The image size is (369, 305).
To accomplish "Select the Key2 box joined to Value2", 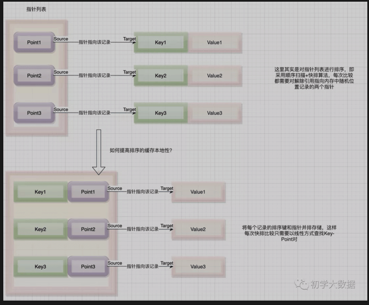I will click(161, 75).
